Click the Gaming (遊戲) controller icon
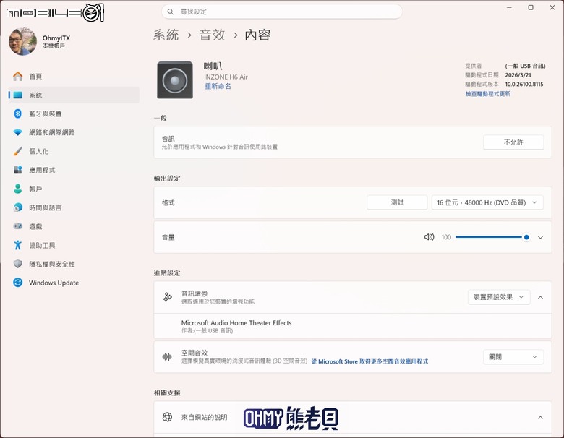Image resolution: width=564 pixels, height=438 pixels. pos(17,226)
